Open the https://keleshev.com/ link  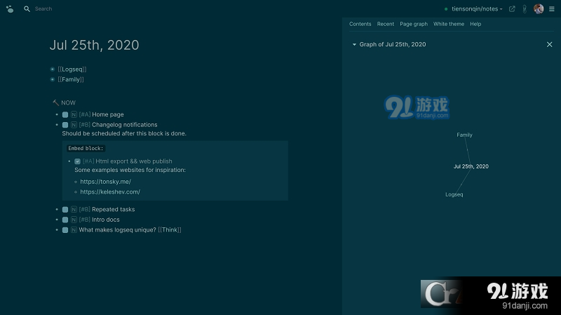pyautogui.click(x=110, y=192)
